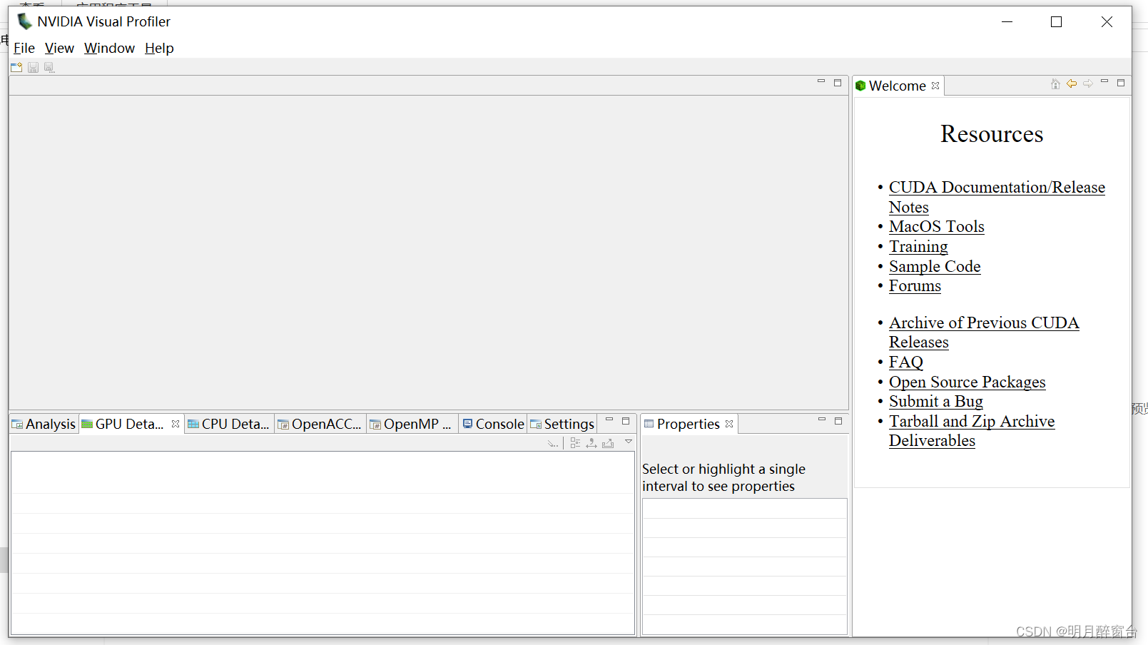
Task: Minimize the GPU Details tab group
Action: pos(609,420)
